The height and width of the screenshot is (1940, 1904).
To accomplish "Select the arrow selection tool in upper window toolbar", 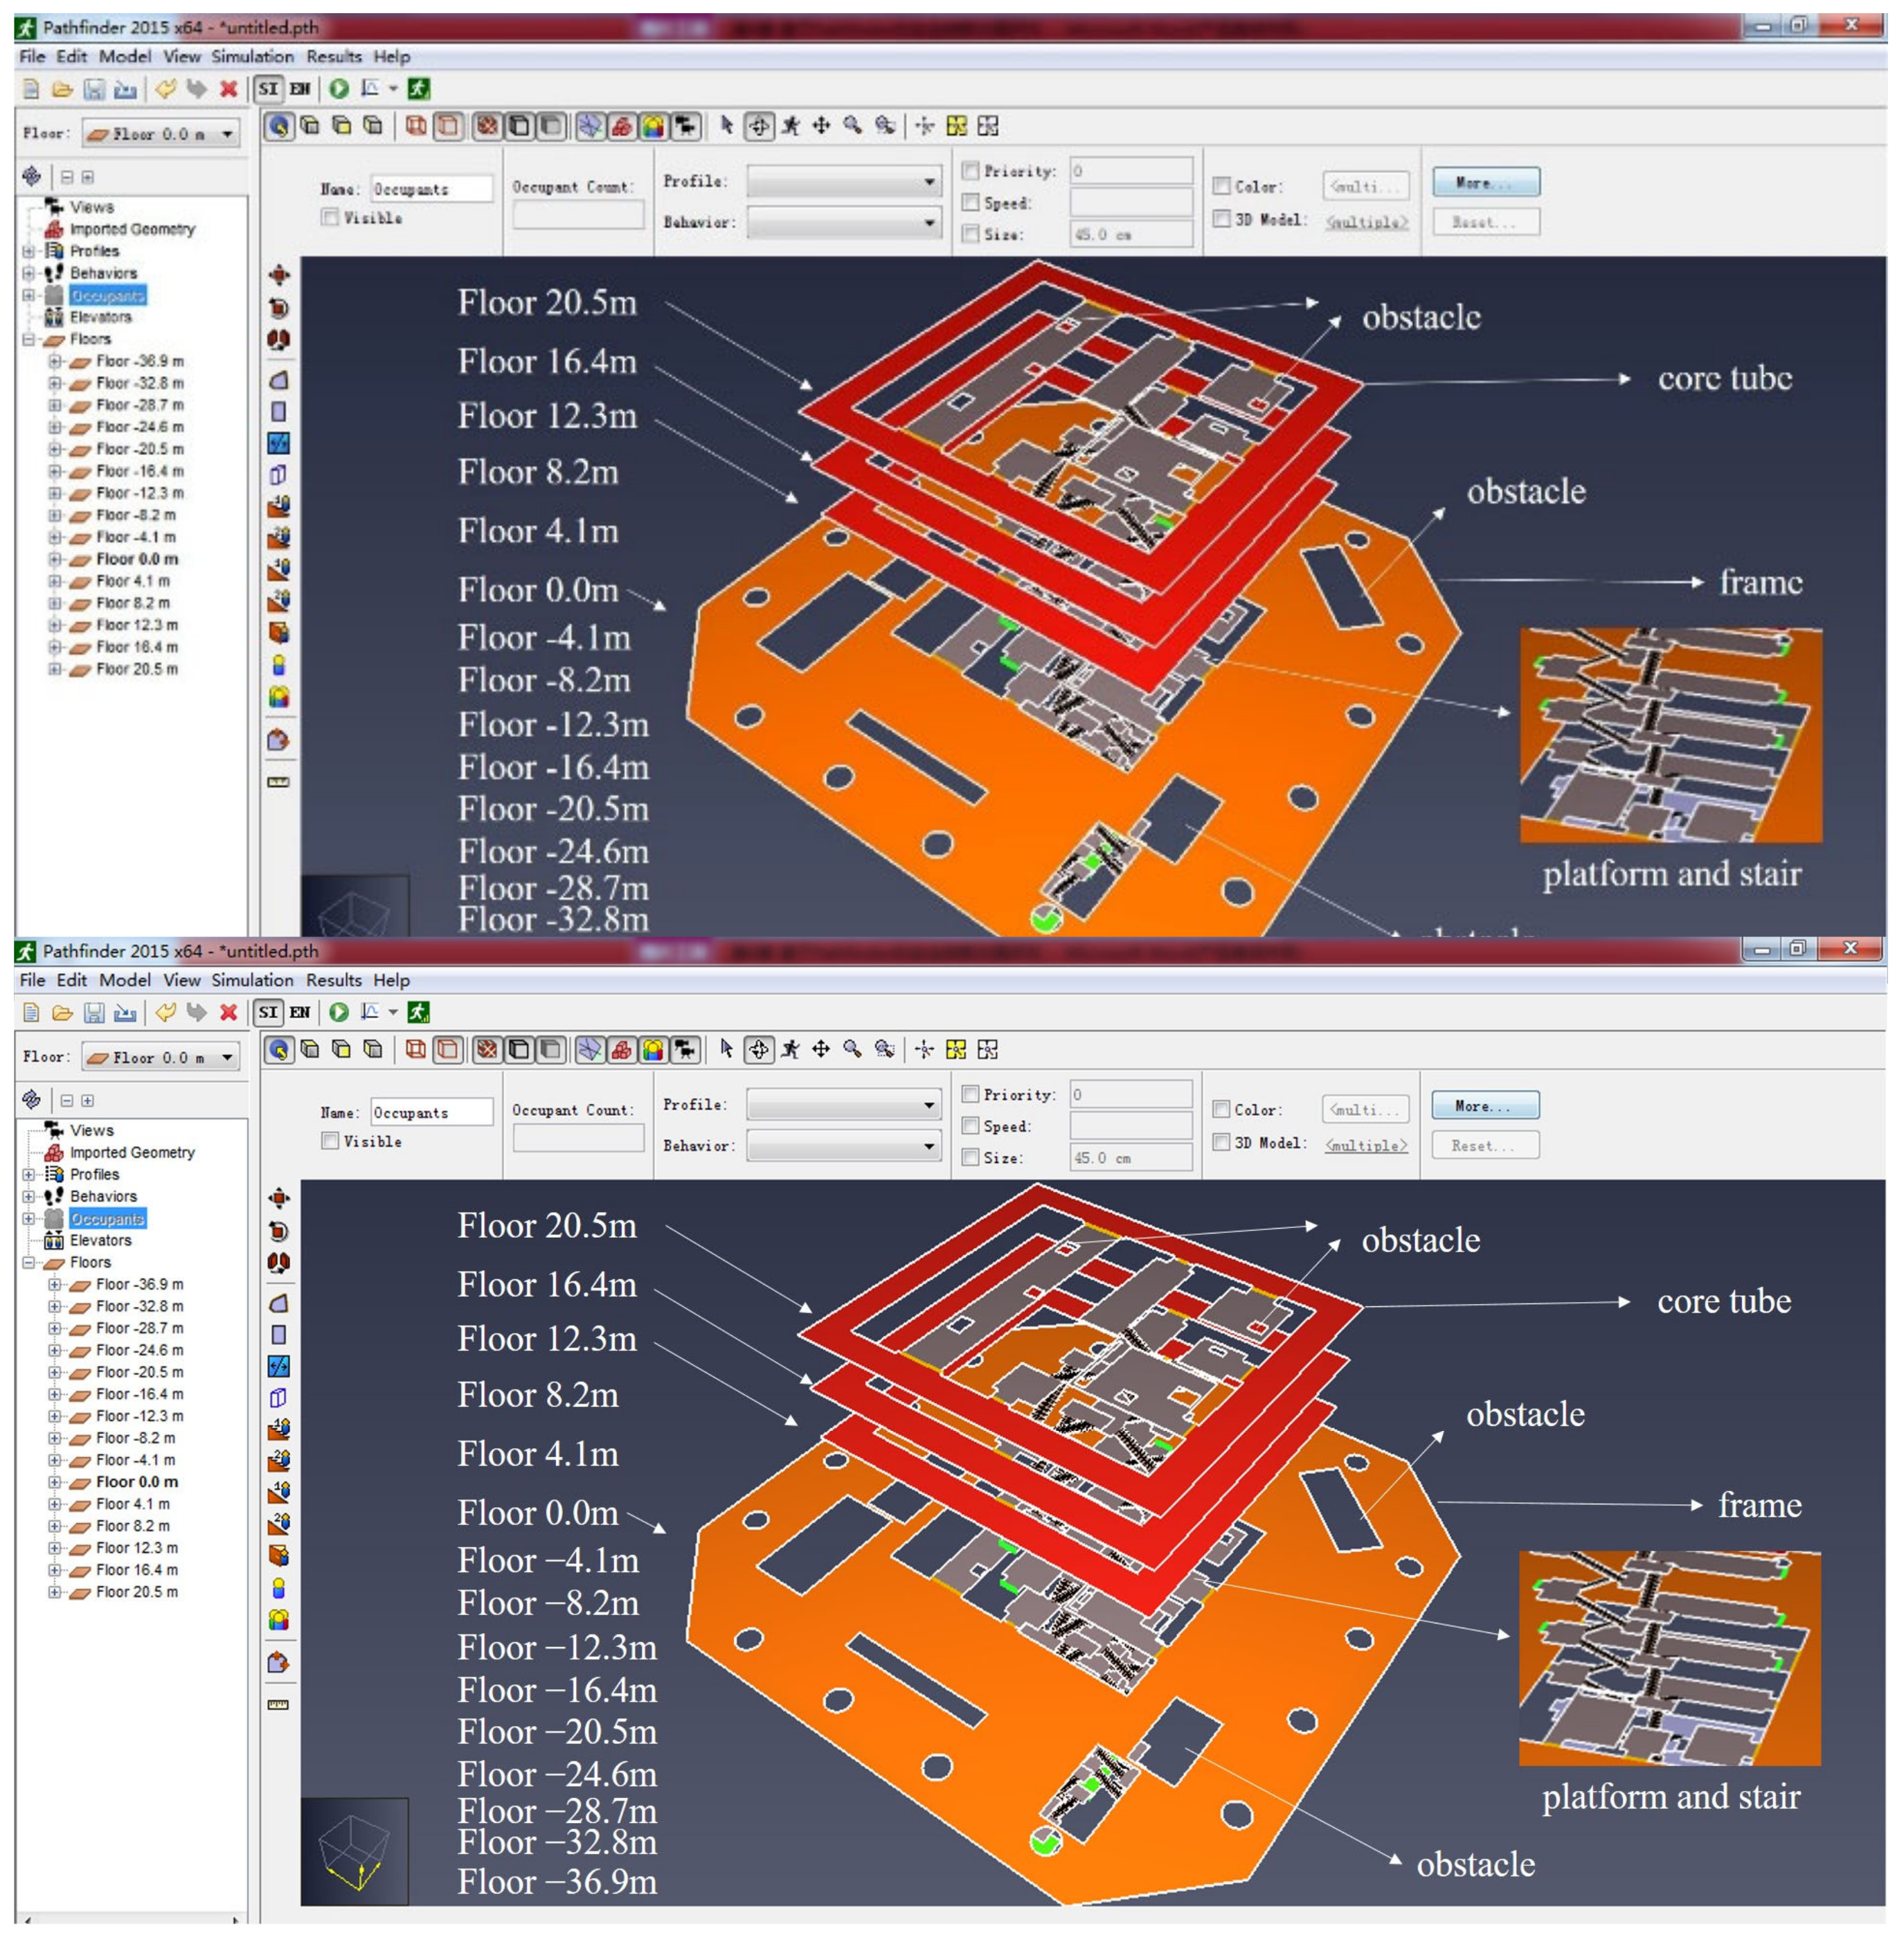I will click(727, 125).
